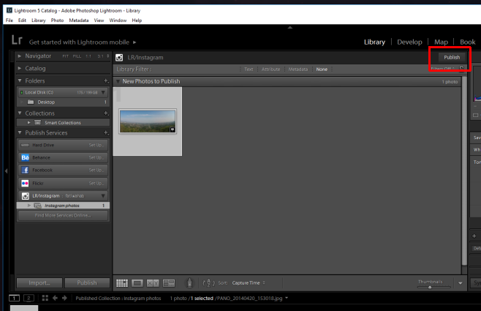Viewport: 481px width, 311px height.
Task: Open the Metadata menu
Action: point(79,20)
